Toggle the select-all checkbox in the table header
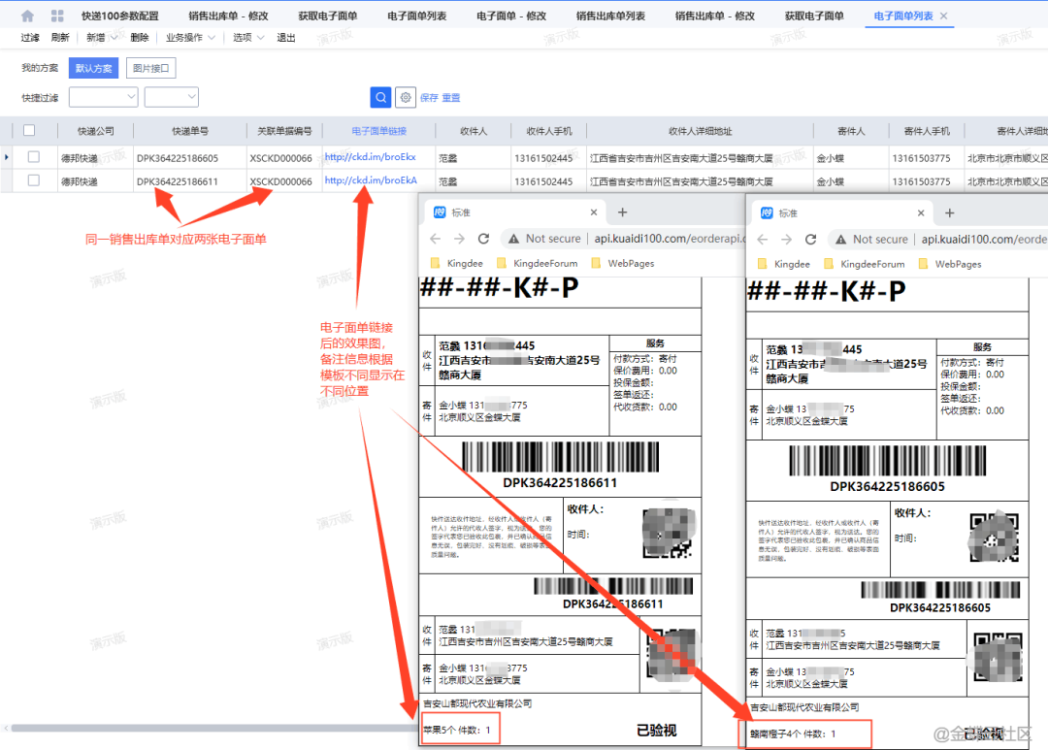The height and width of the screenshot is (750, 1048). [x=29, y=131]
